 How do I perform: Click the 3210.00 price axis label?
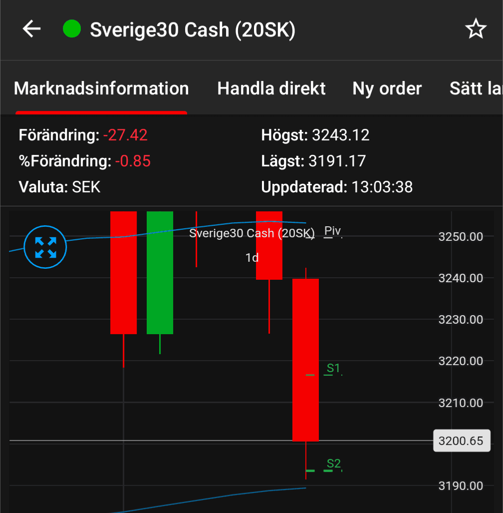[x=461, y=403]
